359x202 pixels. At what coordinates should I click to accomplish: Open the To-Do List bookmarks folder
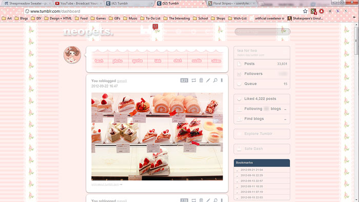tap(150, 18)
